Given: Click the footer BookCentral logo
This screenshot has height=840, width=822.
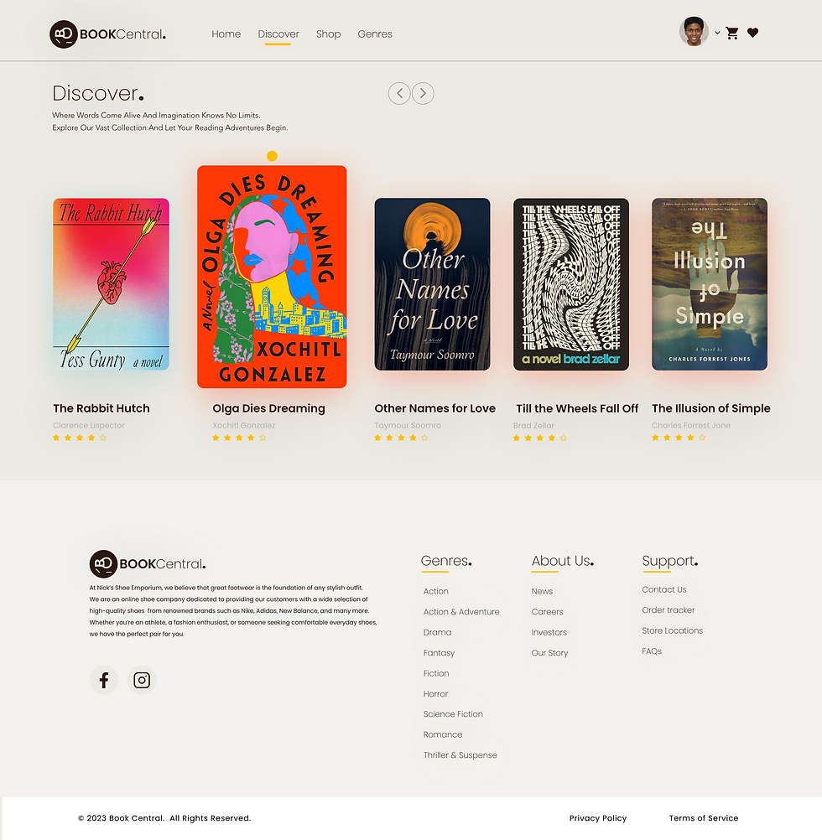Looking at the screenshot, I should click(148, 563).
